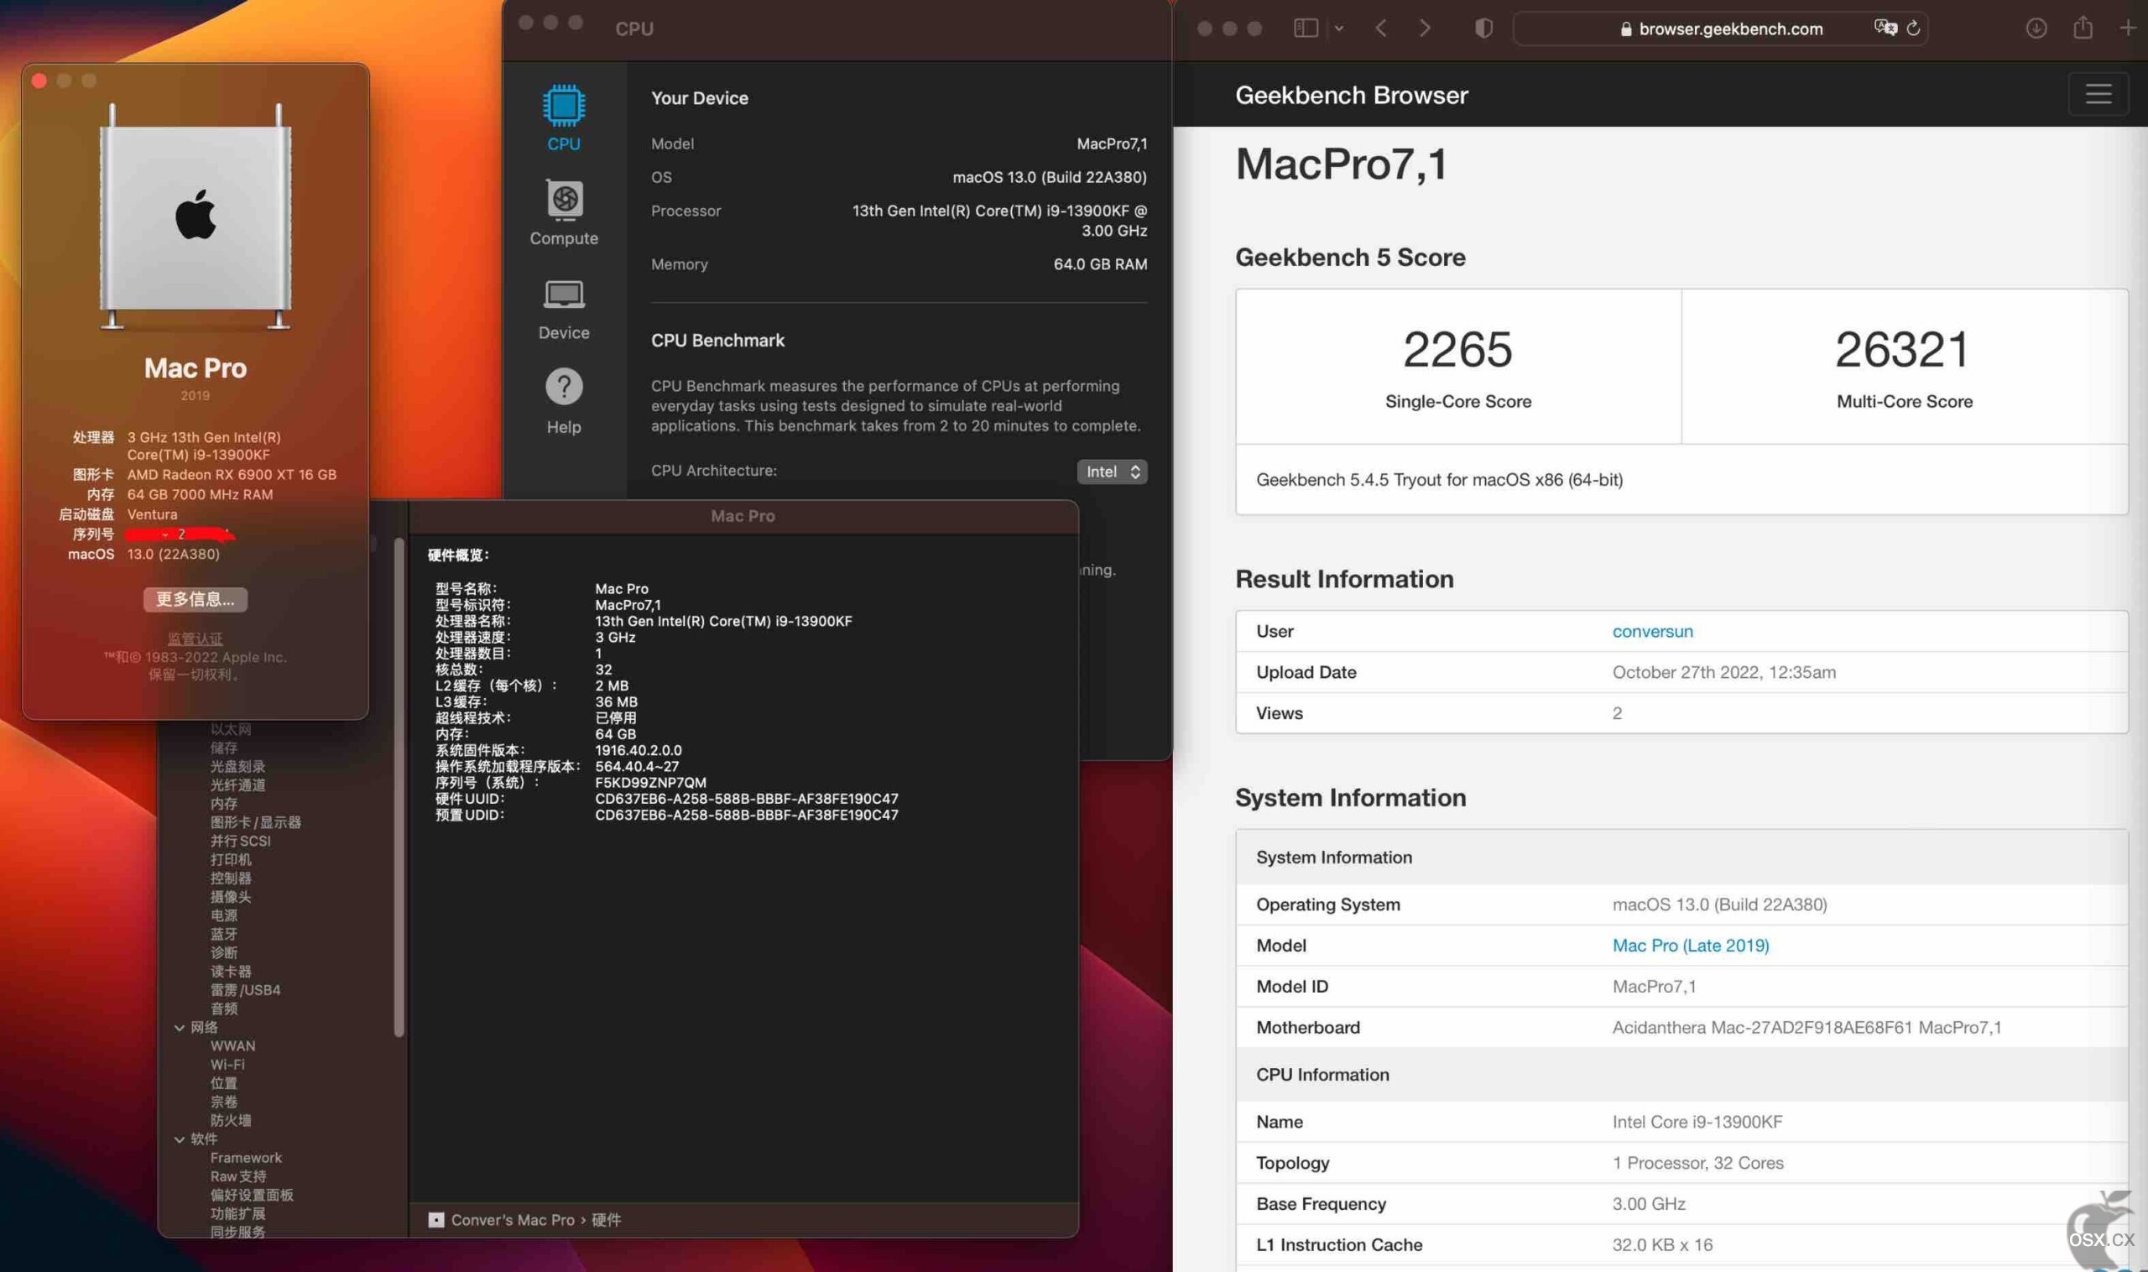Collapse the 软件 tree section

tap(180, 1139)
